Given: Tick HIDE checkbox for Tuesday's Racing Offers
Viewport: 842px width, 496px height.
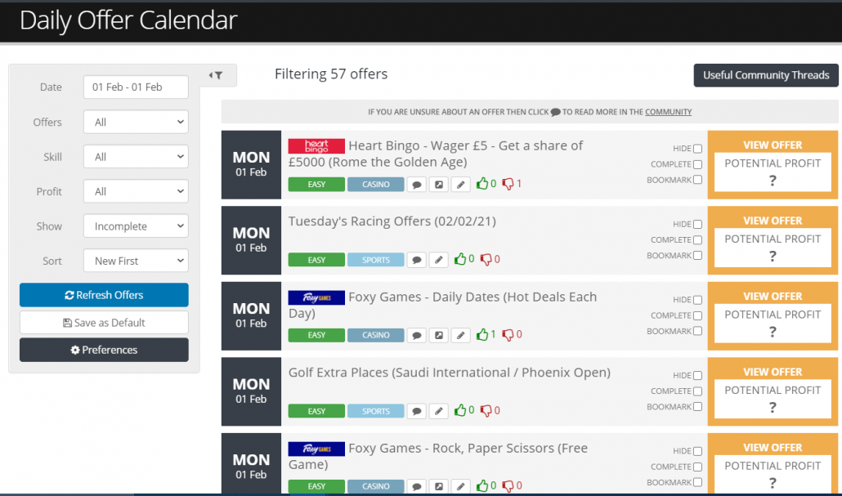Looking at the screenshot, I should pos(697,225).
